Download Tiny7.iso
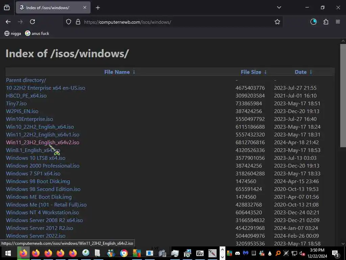 coord(16,104)
